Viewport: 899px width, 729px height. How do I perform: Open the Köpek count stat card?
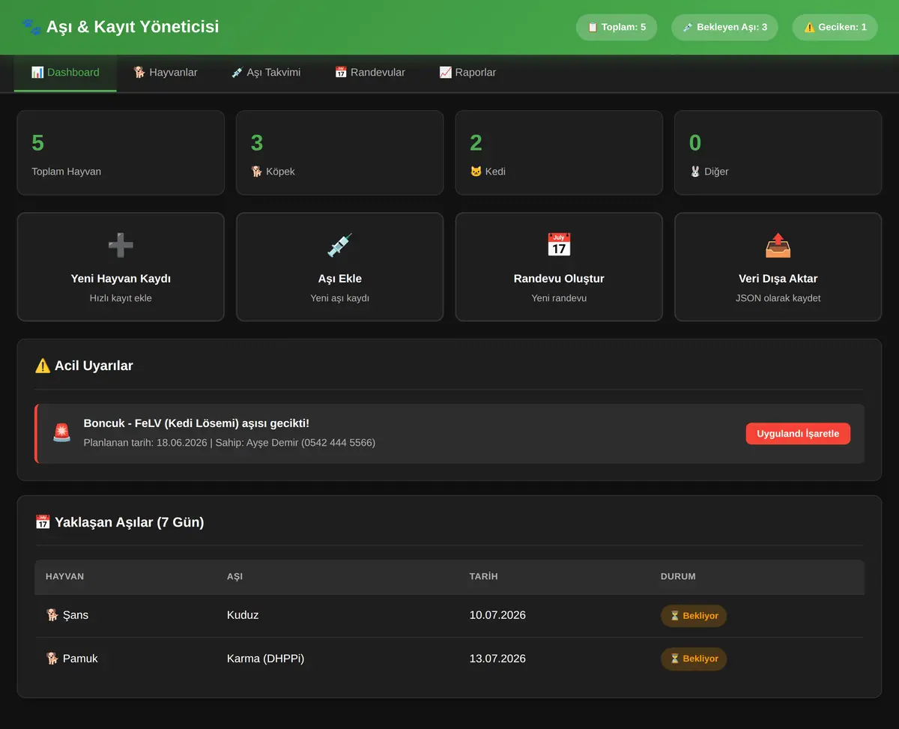[x=340, y=153]
